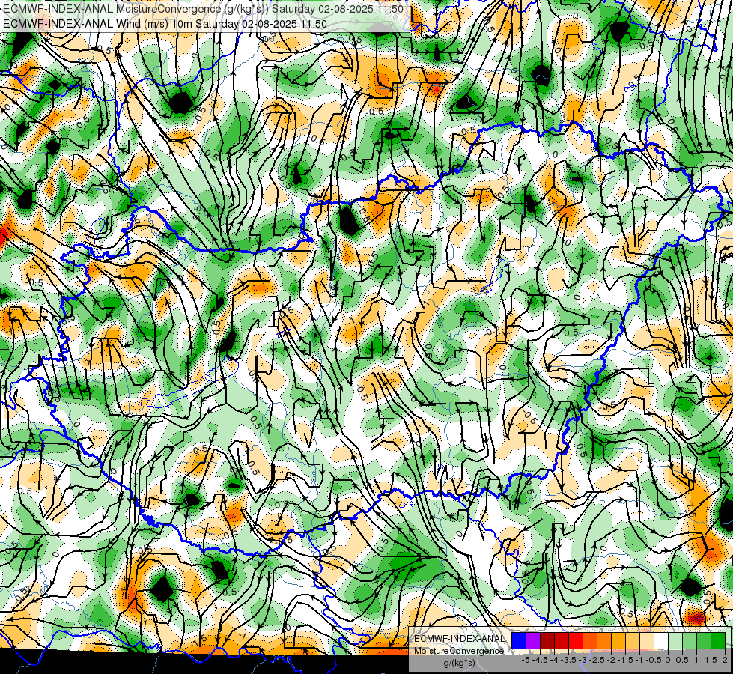The height and width of the screenshot is (674, 733).
Task: Click the legend tick value 2
Action: pos(725,660)
